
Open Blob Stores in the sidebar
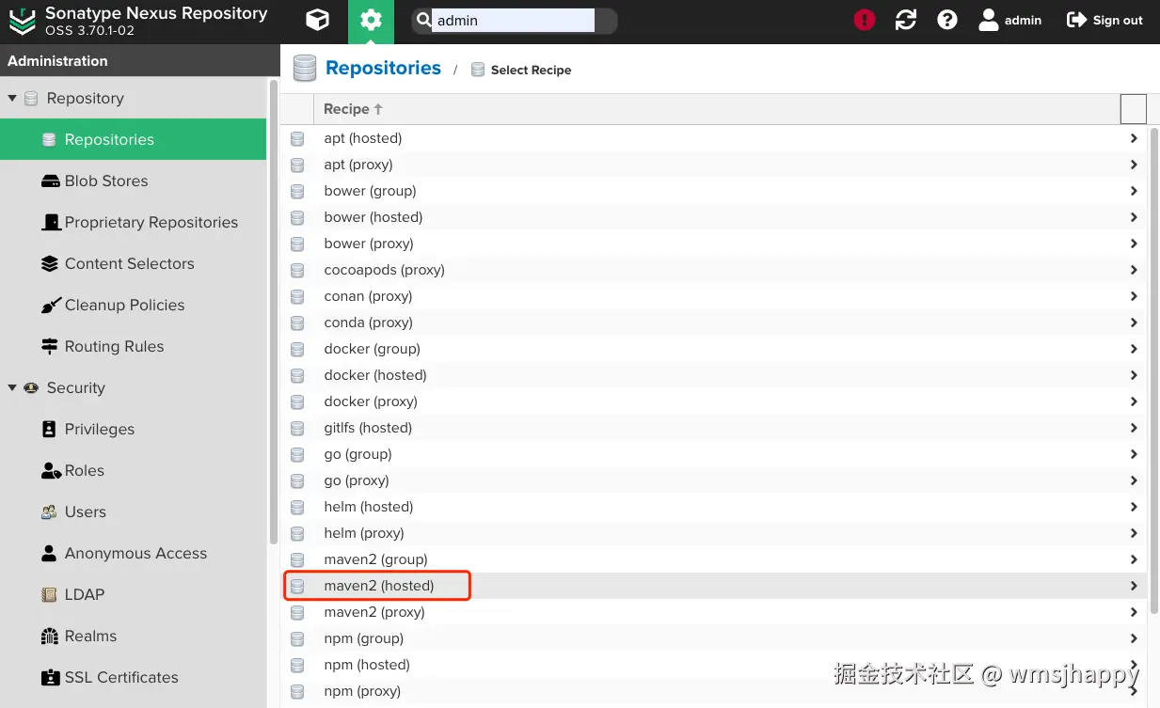(134, 181)
